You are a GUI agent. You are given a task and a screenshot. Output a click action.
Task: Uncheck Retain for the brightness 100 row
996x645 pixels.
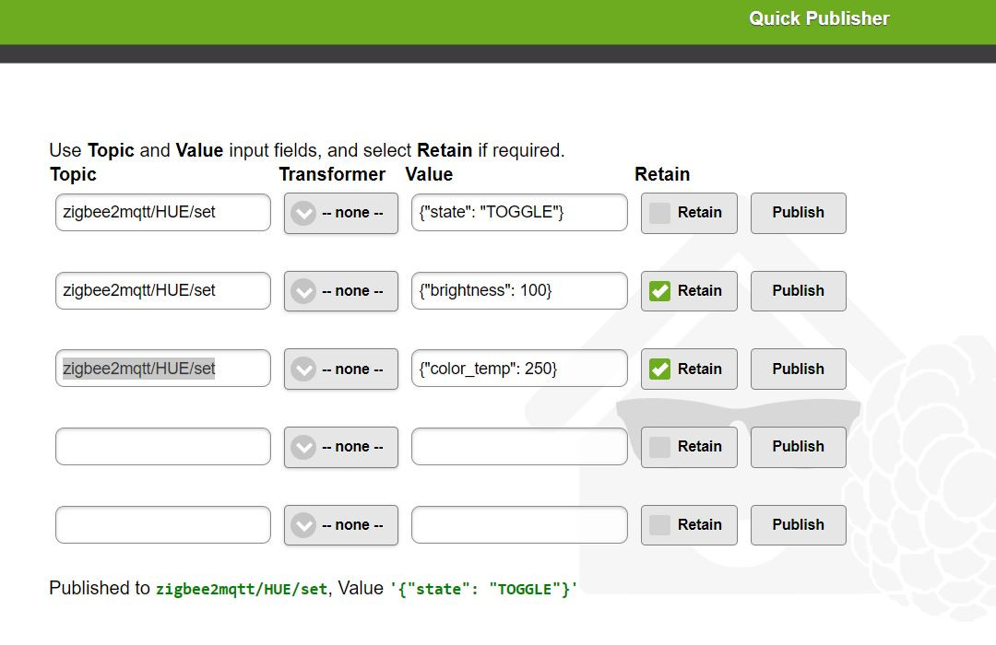[660, 291]
